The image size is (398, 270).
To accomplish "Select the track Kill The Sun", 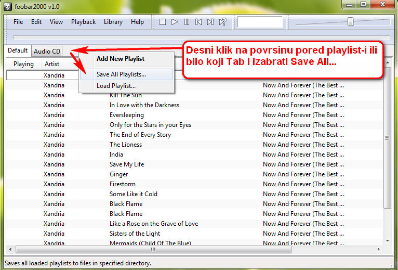I will pos(126,95).
